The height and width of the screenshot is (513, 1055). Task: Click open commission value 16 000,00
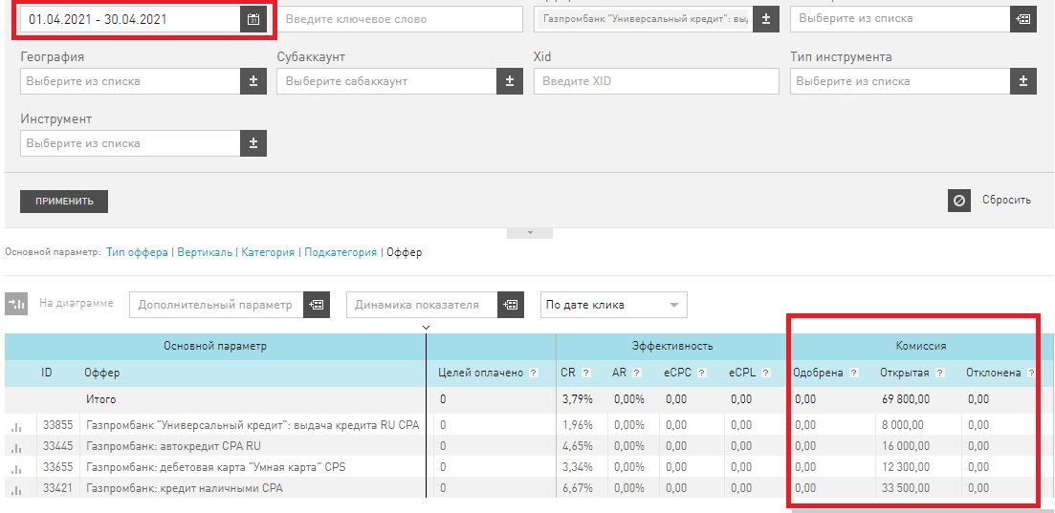(x=906, y=446)
